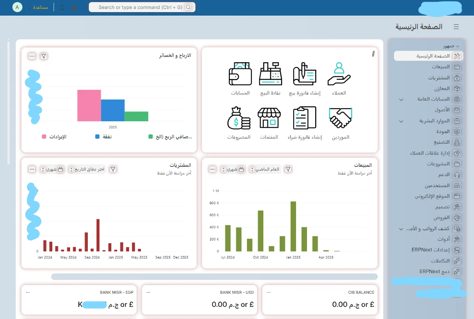Click the notifications bell icon
Image resolution: width=474 pixels, height=319 pixels.
62,7
